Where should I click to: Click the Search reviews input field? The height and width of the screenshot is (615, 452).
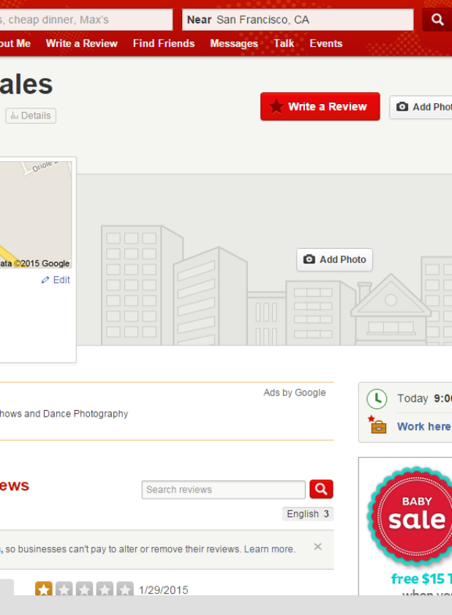(223, 490)
